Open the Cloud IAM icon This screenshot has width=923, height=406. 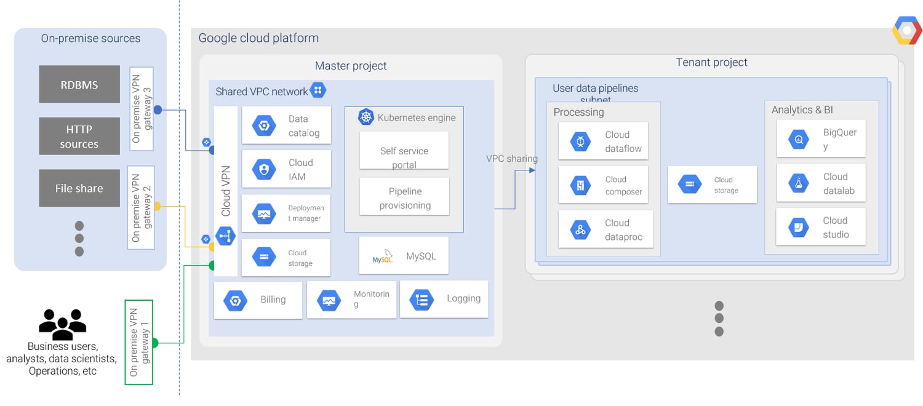coord(263,169)
